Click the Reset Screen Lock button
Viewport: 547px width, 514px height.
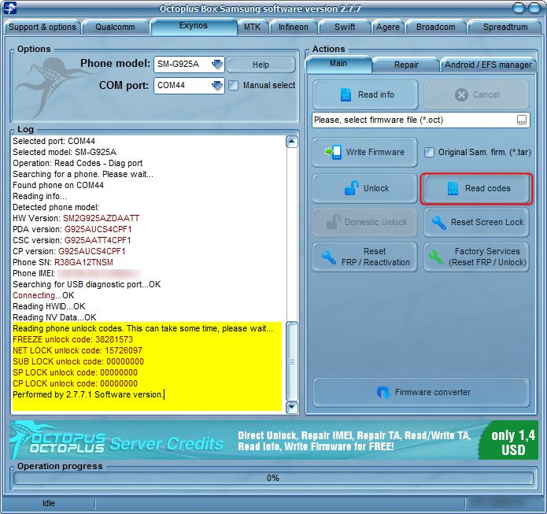pos(476,222)
